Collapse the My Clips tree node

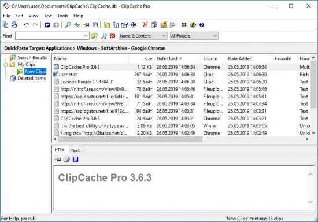6,65
